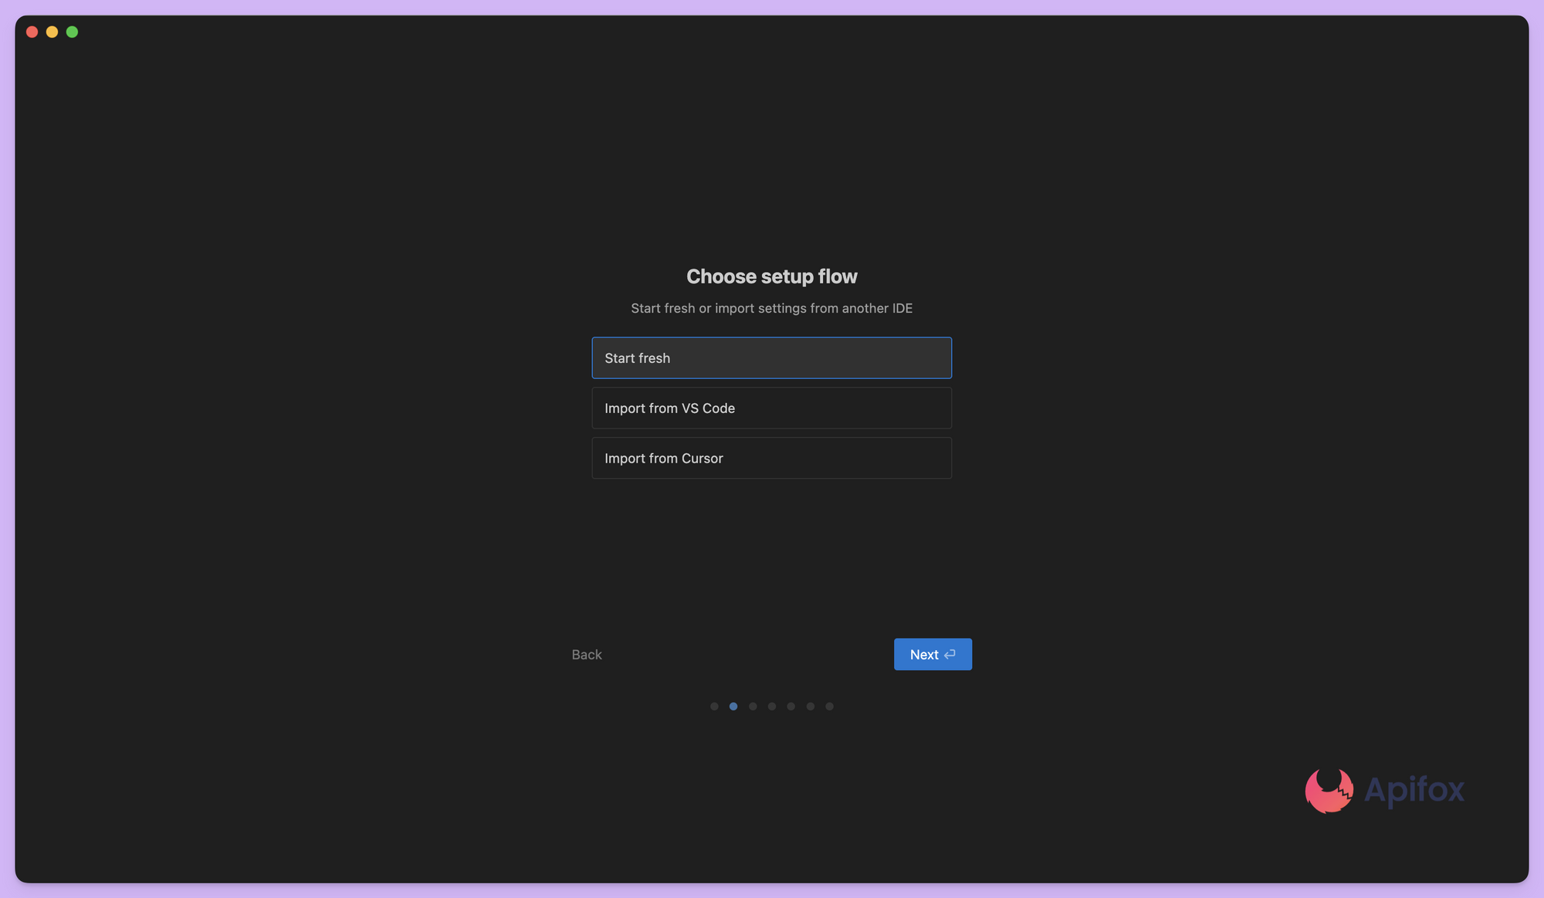Viewport: 1544px width, 898px height.
Task: Click the Choose setup flow heading
Action: coord(771,276)
